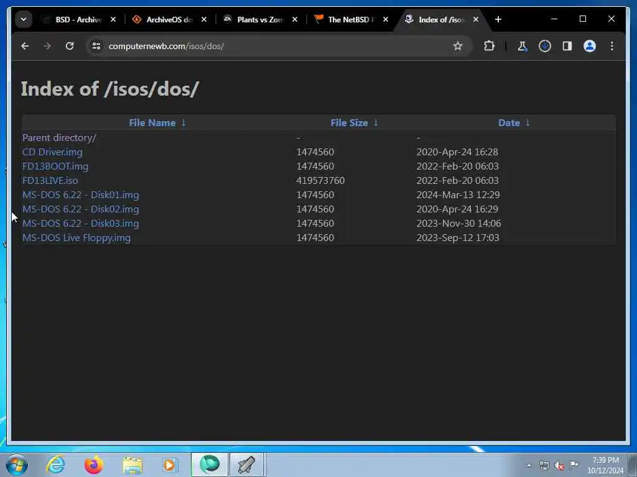Download FD13BOOT.img
The height and width of the screenshot is (477, 637).
55,166
